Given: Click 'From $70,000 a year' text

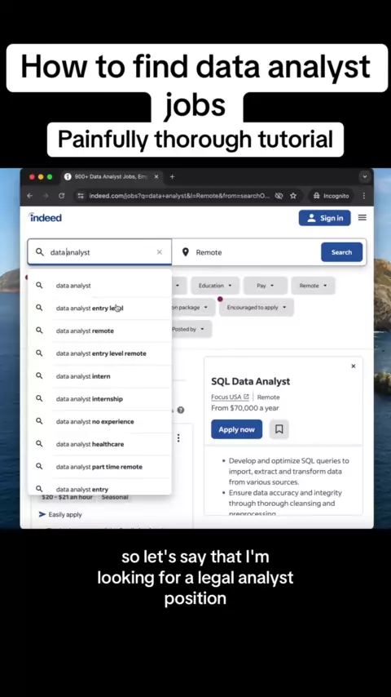Looking at the screenshot, I should click(245, 407).
